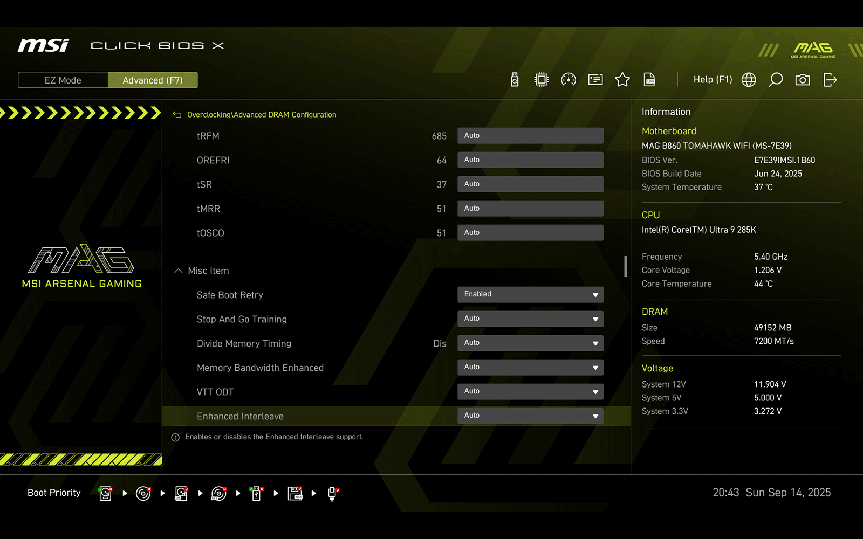The image size is (863, 539).
Task: Click the info icon beside help description
Action: (175, 437)
